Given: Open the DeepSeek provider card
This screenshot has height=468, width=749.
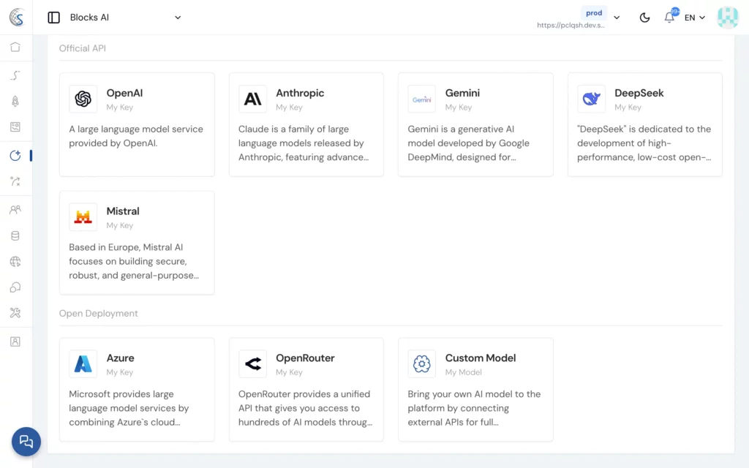Looking at the screenshot, I should click(x=644, y=124).
